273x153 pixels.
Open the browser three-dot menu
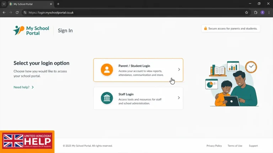tap(269, 12)
